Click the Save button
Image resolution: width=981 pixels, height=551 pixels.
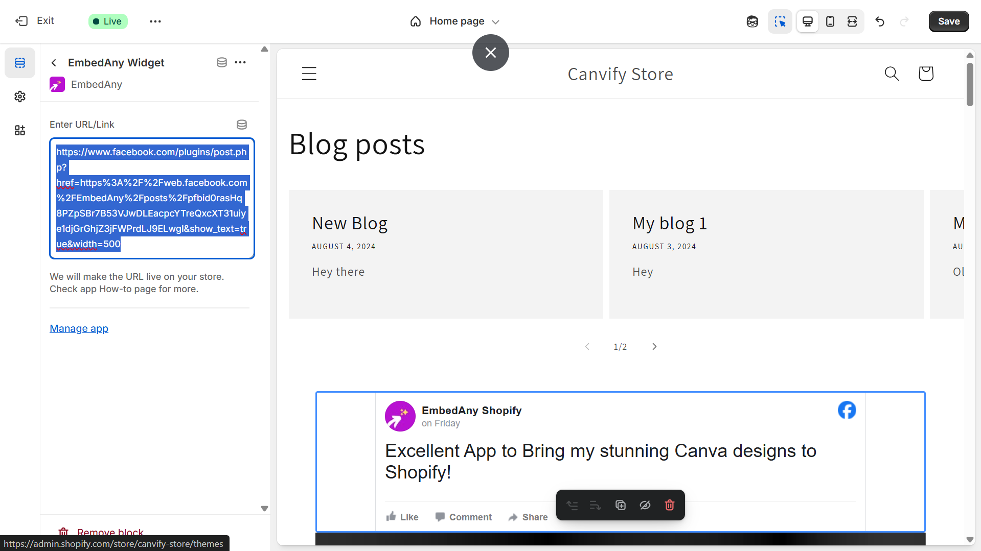click(x=948, y=21)
